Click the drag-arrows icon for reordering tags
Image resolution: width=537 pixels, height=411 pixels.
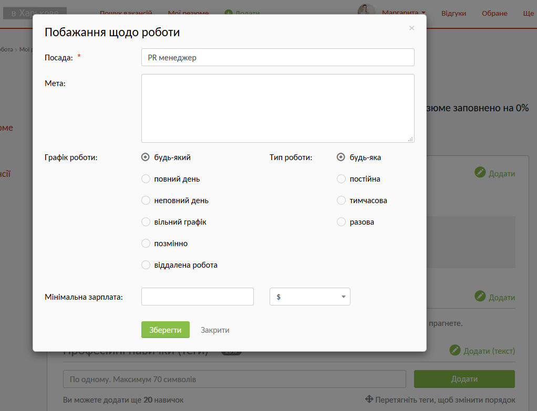[x=369, y=399]
